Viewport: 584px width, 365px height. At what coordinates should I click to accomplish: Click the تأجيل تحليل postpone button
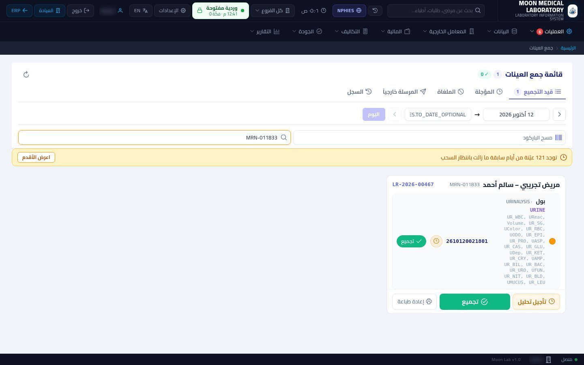(x=537, y=302)
